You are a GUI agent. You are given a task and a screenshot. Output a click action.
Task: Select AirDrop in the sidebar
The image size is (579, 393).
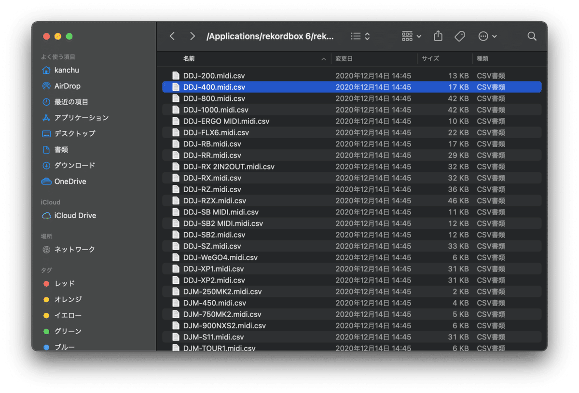tap(68, 86)
